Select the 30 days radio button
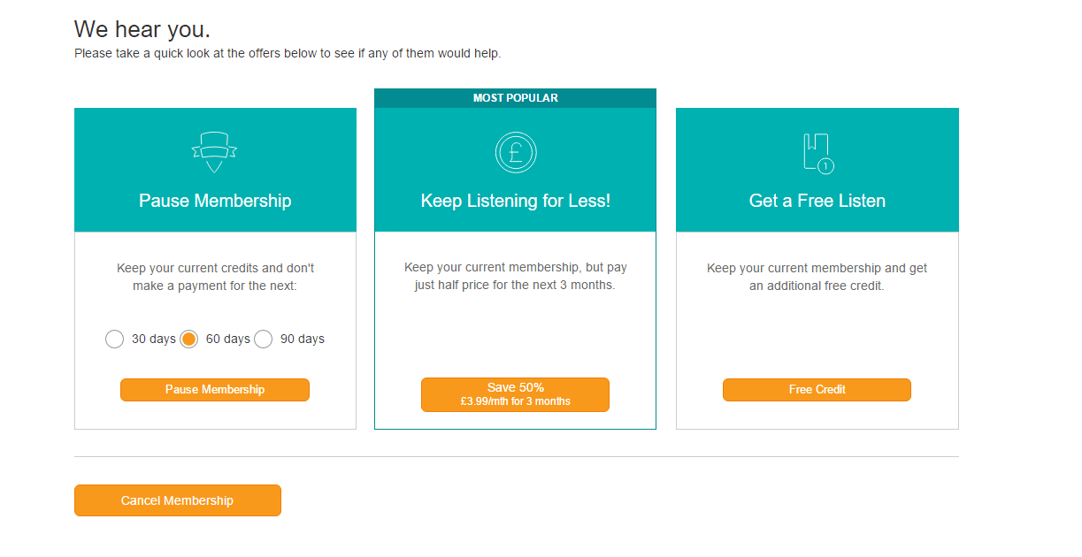This screenshot has width=1082, height=557. (114, 339)
